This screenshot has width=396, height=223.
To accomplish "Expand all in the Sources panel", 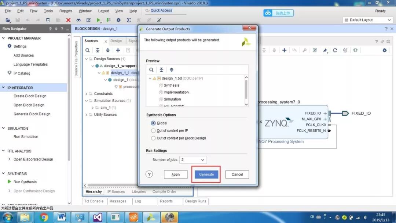I will 108,50.
